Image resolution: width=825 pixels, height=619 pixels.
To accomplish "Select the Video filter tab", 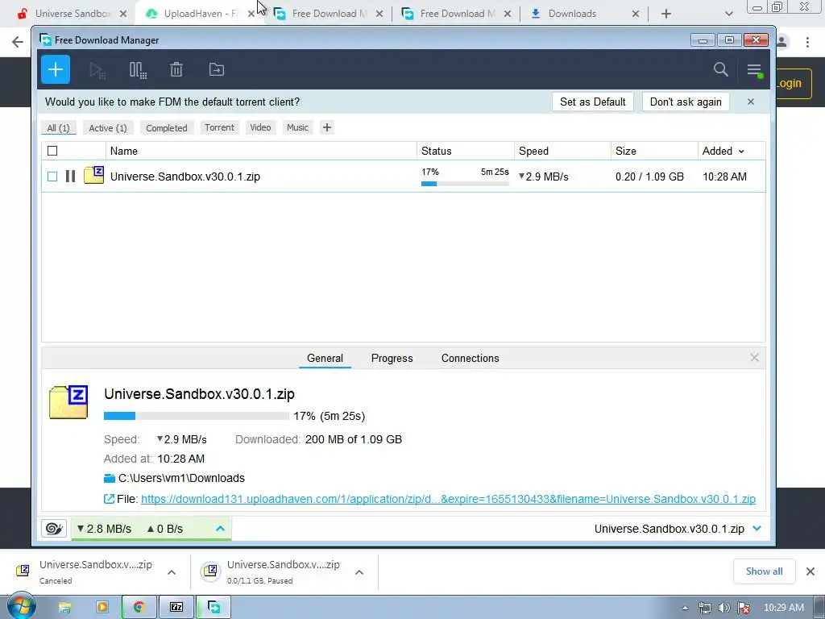I will coord(260,127).
